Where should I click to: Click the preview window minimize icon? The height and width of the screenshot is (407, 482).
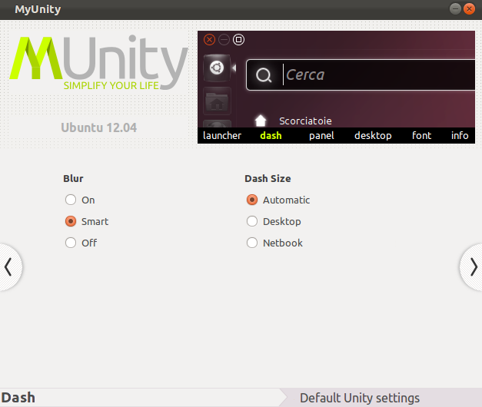(x=224, y=40)
